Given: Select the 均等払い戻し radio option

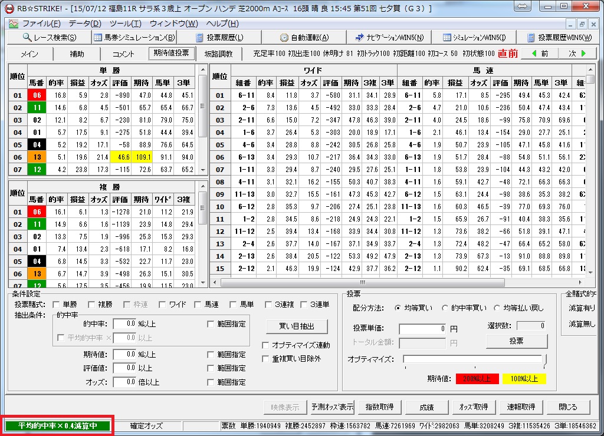Looking at the screenshot, I should pos(497,308).
